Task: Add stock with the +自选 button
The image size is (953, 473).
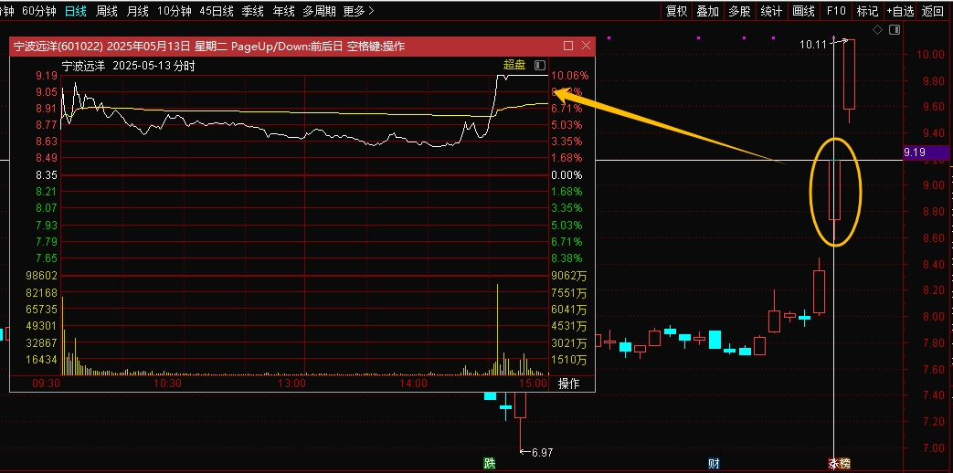Action: pos(900,10)
